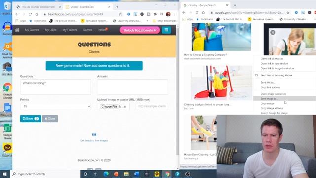Bookmark the Baamboozle page with star icon
Viewport: 316px width, 178px height.
pyautogui.click(x=120, y=14)
